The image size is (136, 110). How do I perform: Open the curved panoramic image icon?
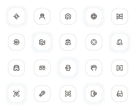point(119,16)
